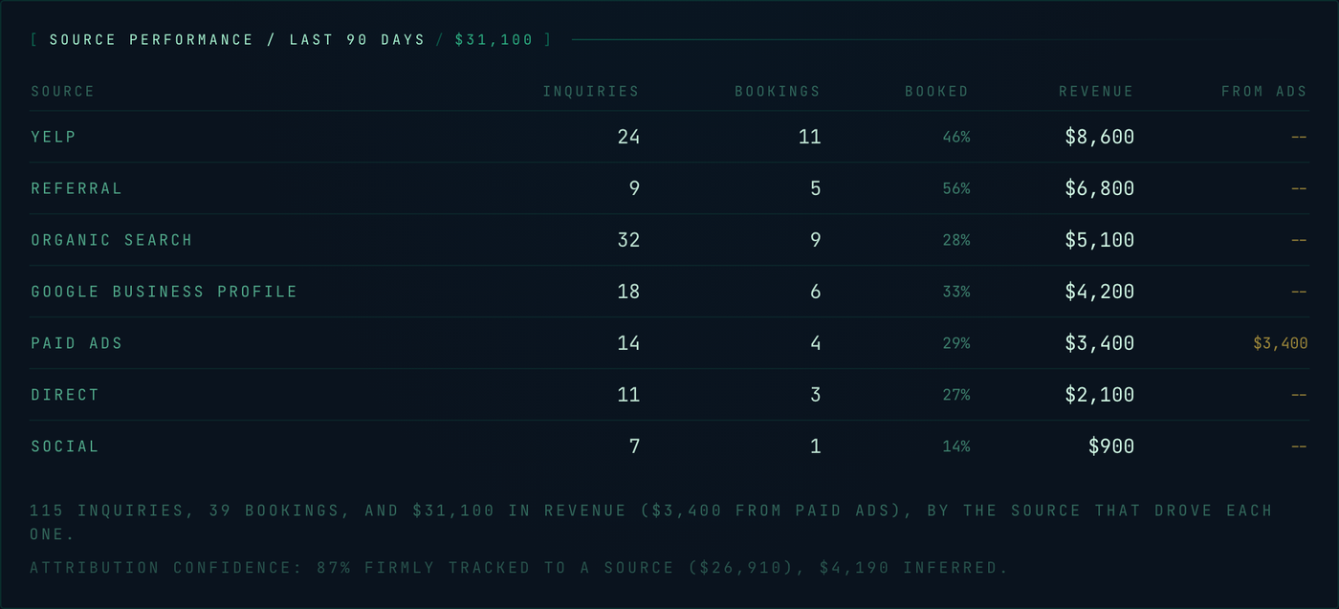Click the REVENUE column header
This screenshot has width=1339, height=609.
(x=1096, y=92)
